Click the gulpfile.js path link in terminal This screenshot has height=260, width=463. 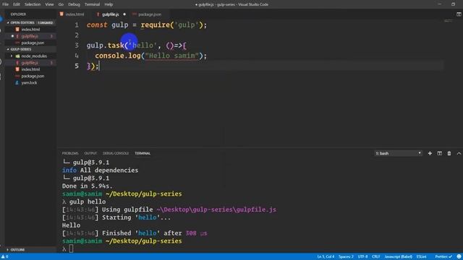[216, 209]
